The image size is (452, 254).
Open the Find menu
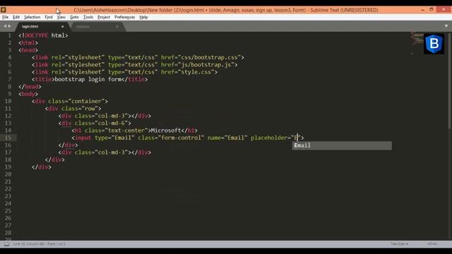tap(49, 17)
